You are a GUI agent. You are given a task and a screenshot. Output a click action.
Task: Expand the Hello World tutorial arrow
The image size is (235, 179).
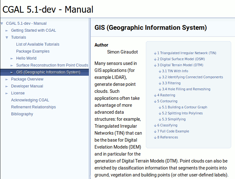12,58
